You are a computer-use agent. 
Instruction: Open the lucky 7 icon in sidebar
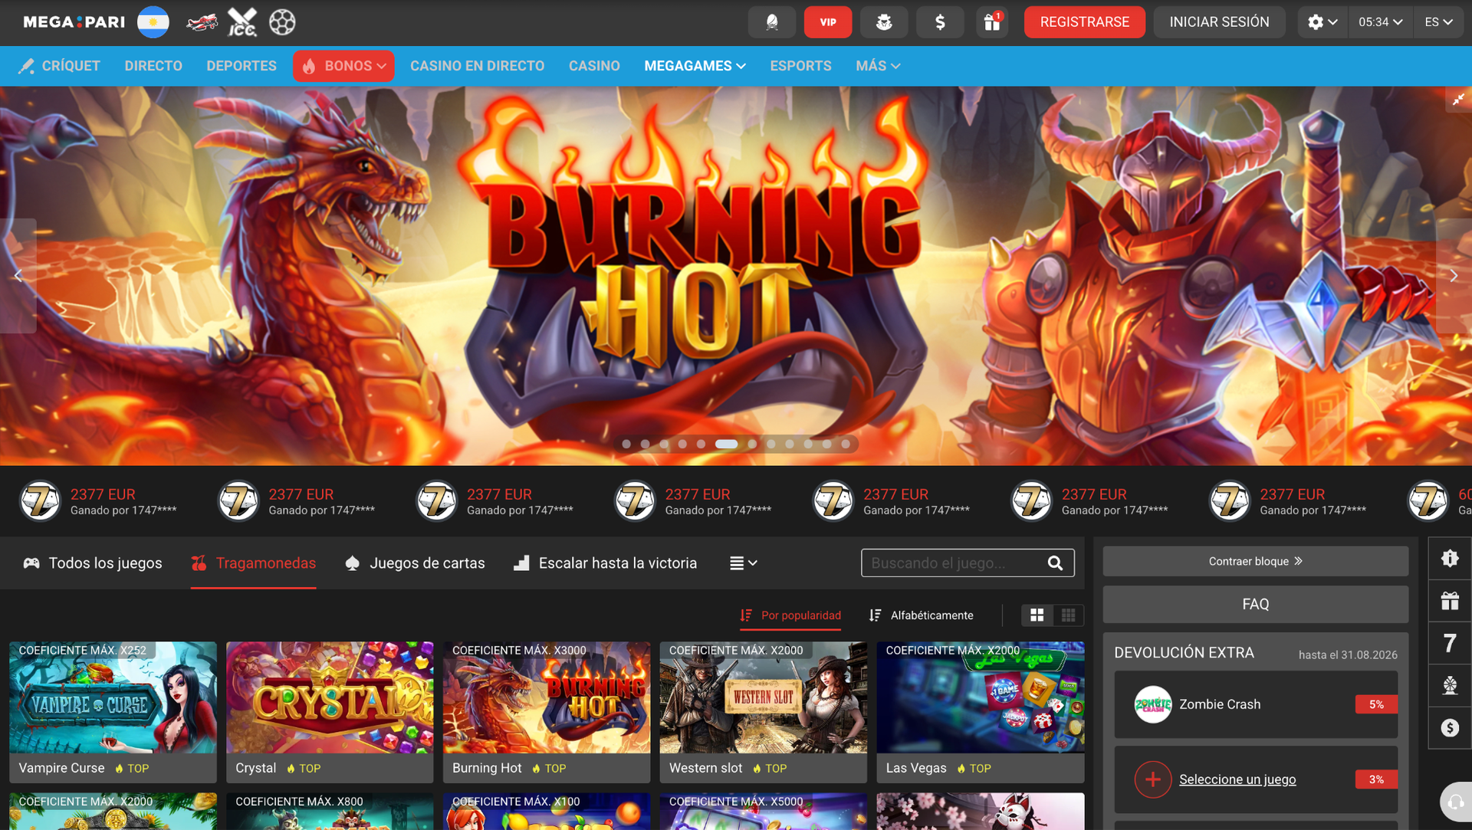1450,643
